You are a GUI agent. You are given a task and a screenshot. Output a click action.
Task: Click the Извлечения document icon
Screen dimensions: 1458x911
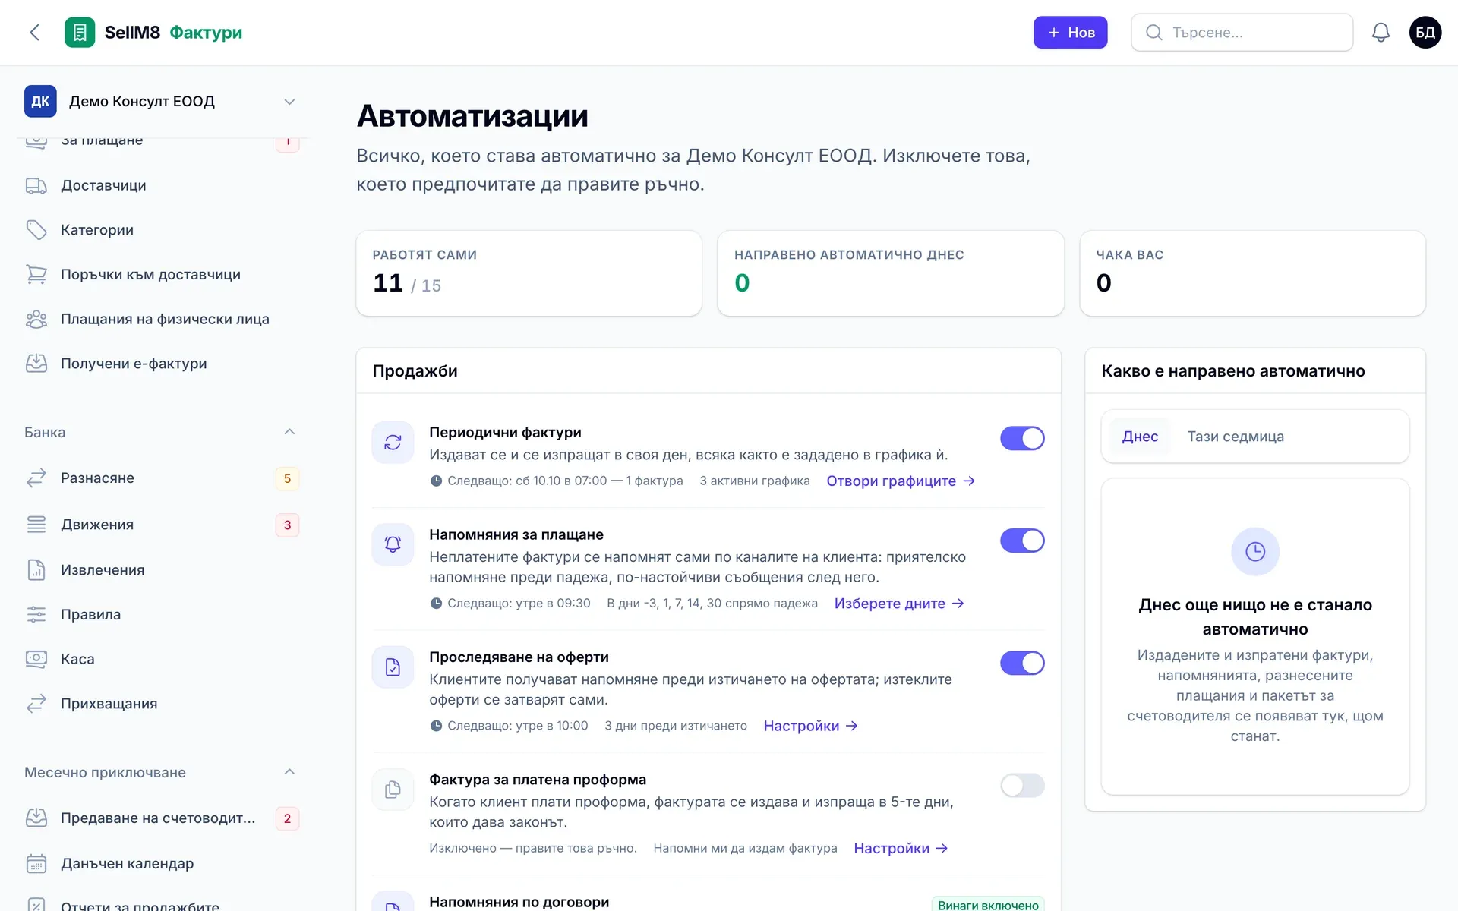[36, 570]
